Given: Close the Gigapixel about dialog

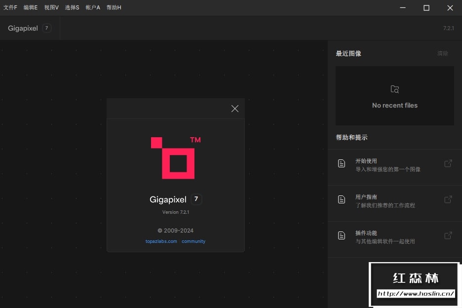Looking at the screenshot, I should point(235,109).
